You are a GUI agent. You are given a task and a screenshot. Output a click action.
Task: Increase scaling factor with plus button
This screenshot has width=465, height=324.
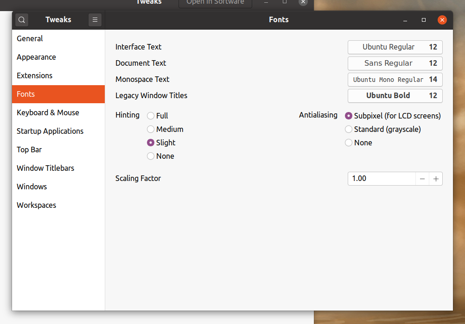(436, 179)
